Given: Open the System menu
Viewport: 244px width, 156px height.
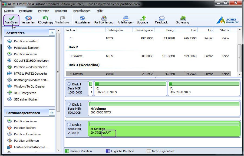Looking at the screenshot, I should (9, 11).
